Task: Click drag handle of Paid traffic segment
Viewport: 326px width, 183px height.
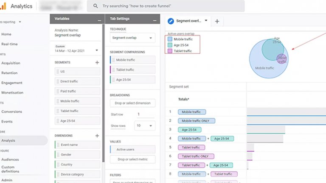Action: (57, 91)
